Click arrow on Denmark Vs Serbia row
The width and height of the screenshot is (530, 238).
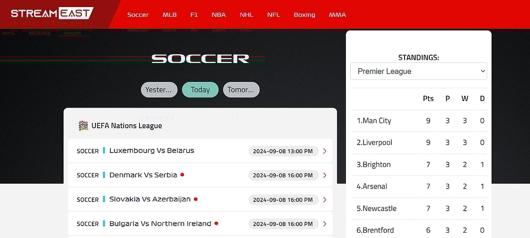(325, 175)
